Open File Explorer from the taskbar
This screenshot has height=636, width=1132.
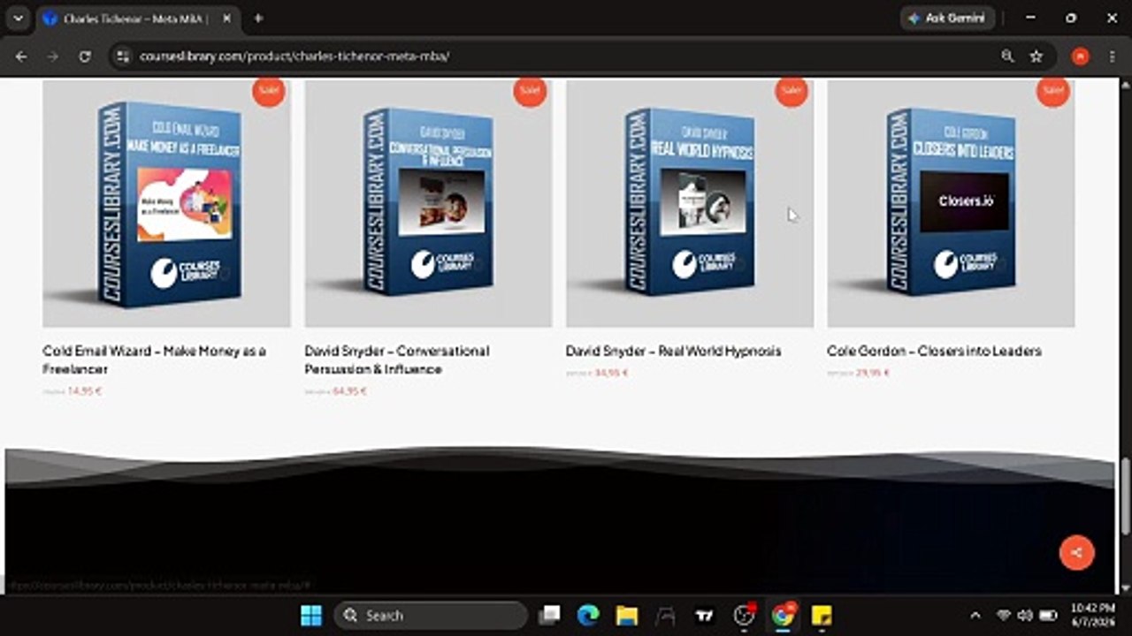click(x=627, y=616)
